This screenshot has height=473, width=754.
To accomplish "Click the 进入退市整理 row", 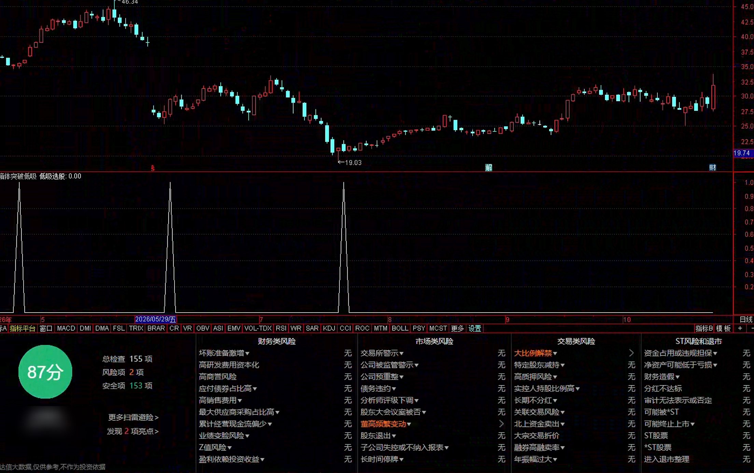I will pos(697,459).
